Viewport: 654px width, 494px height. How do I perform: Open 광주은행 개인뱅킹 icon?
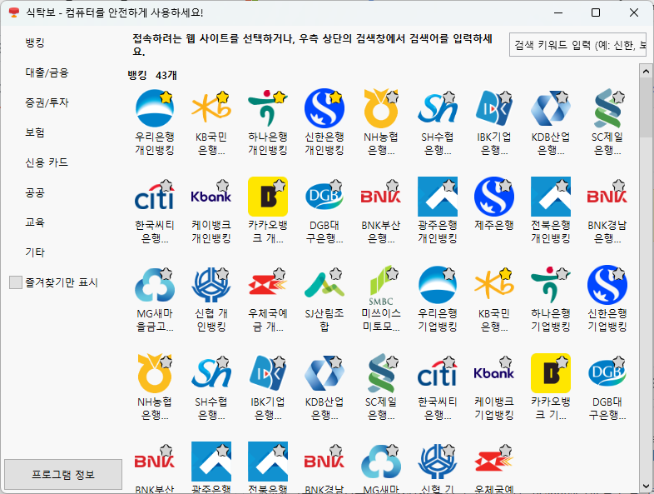coord(438,197)
